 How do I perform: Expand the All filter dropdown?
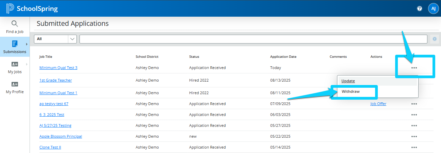(72, 39)
